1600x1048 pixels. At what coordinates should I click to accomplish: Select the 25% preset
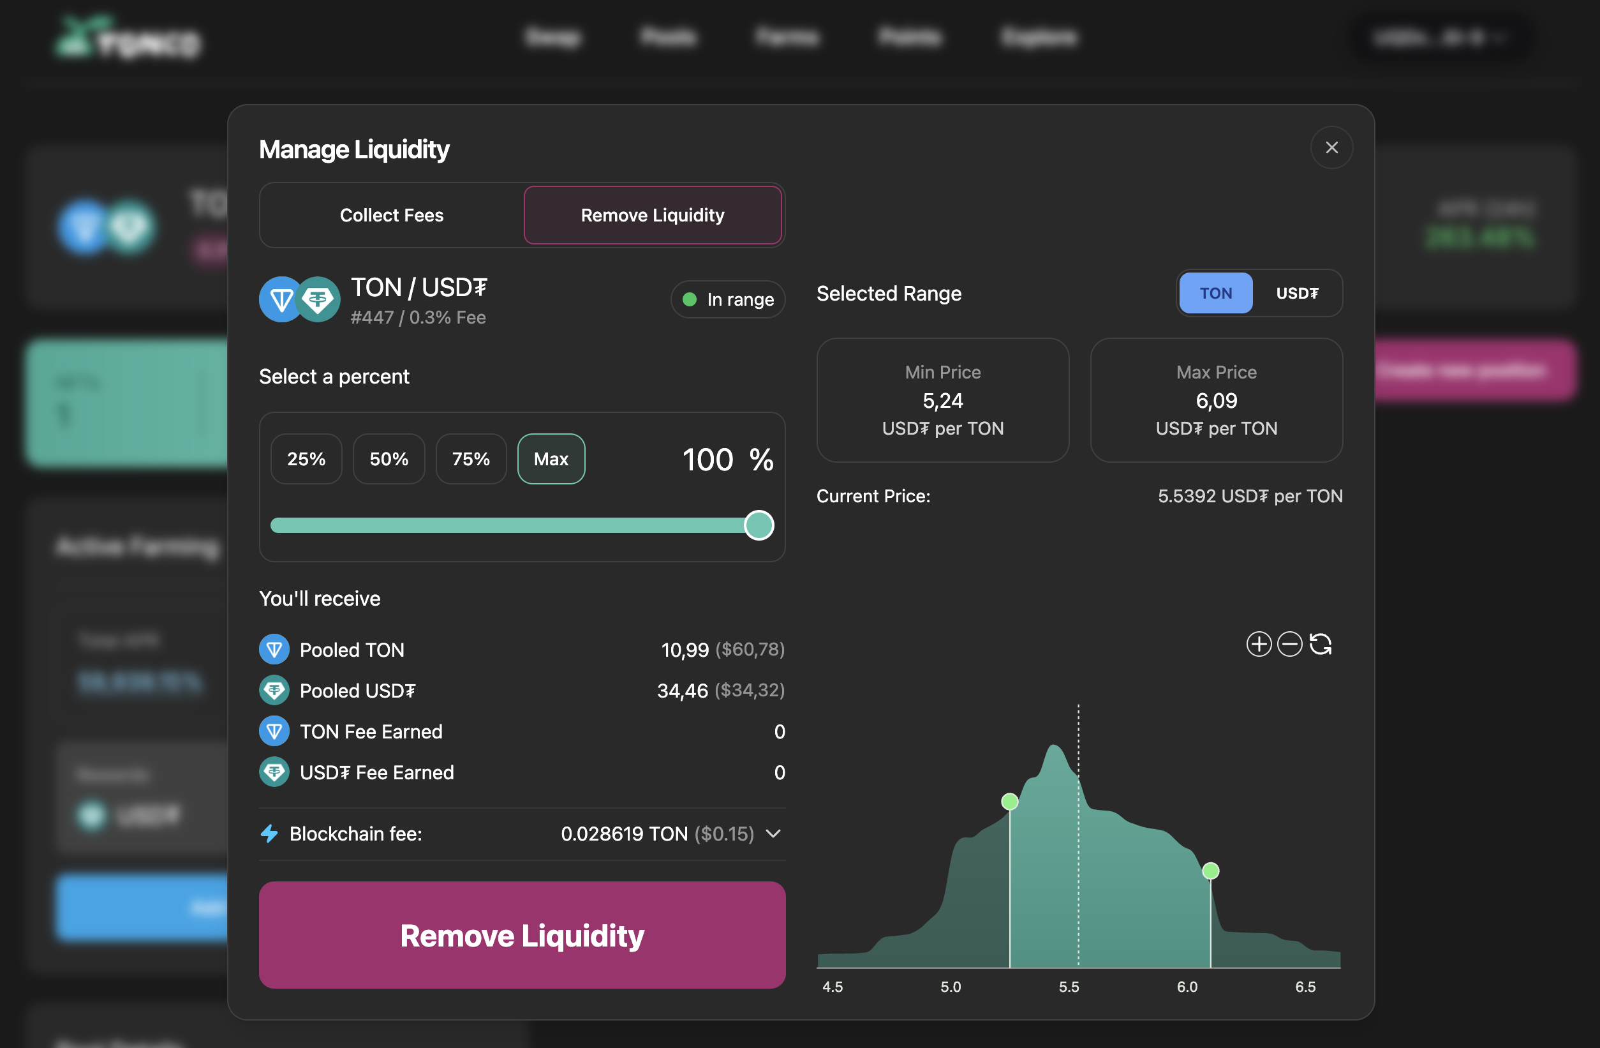pyautogui.click(x=306, y=459)
